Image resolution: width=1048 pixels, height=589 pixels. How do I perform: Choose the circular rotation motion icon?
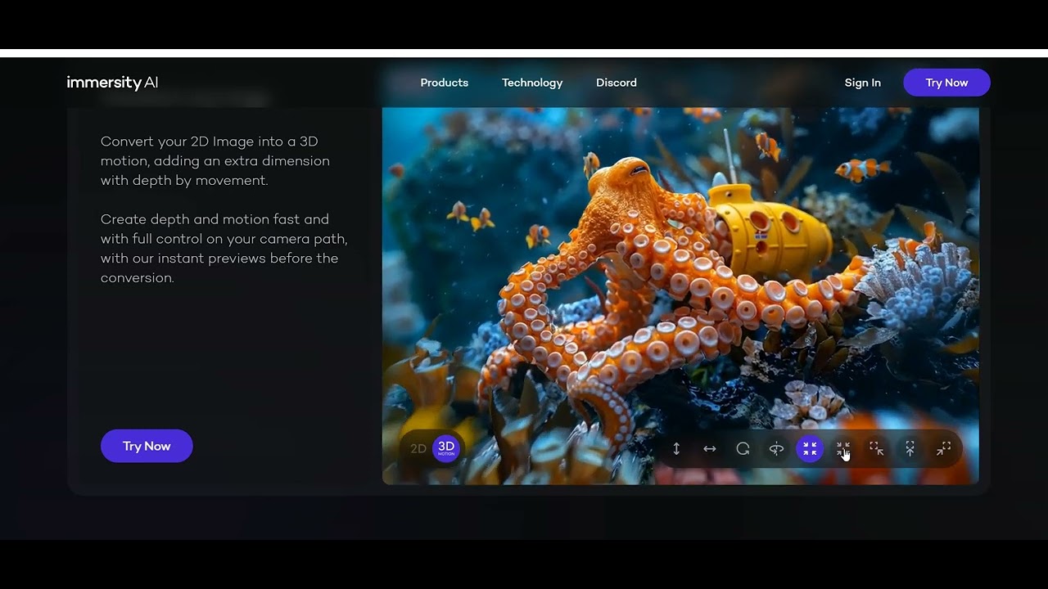tap(743, 448)
